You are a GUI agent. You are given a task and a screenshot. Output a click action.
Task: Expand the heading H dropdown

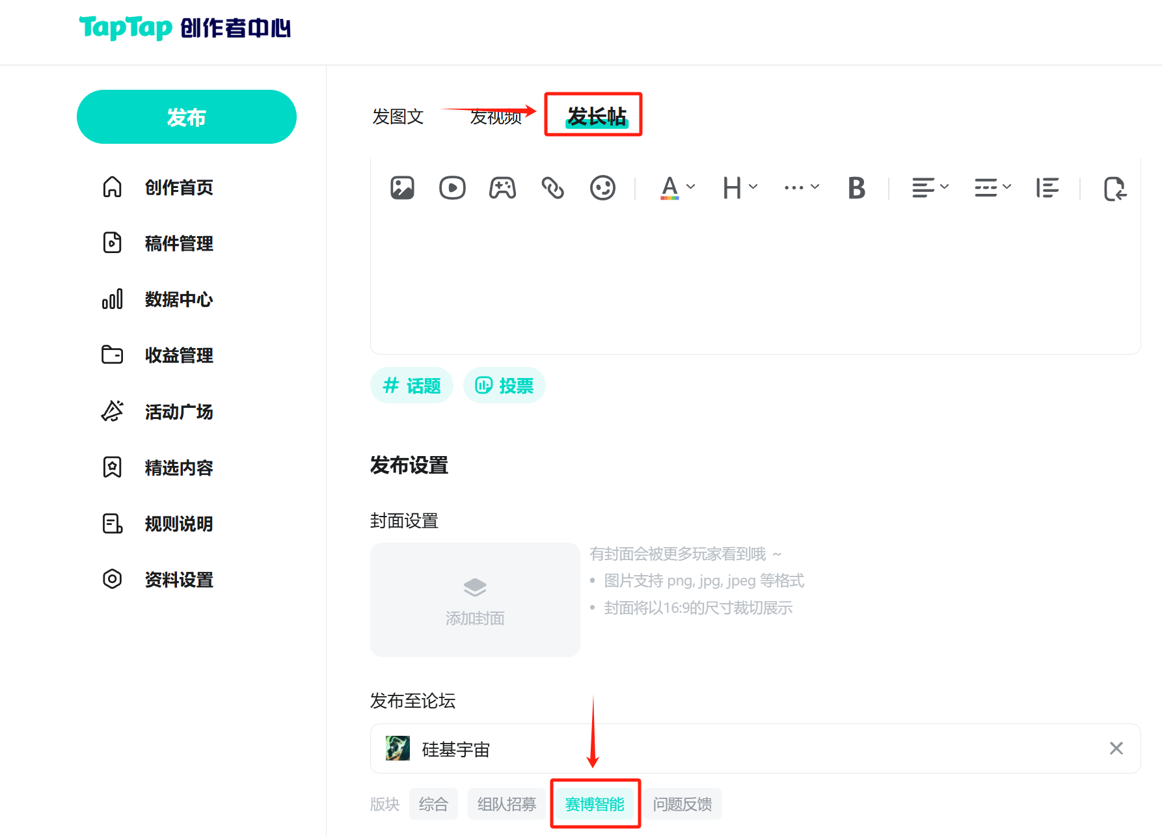point(740,188)
